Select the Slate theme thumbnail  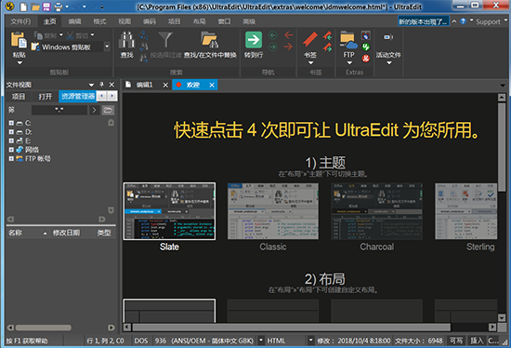[x=169, y=211]
